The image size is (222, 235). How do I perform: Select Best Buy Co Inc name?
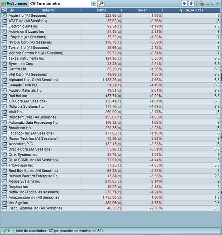coord(33,171)
